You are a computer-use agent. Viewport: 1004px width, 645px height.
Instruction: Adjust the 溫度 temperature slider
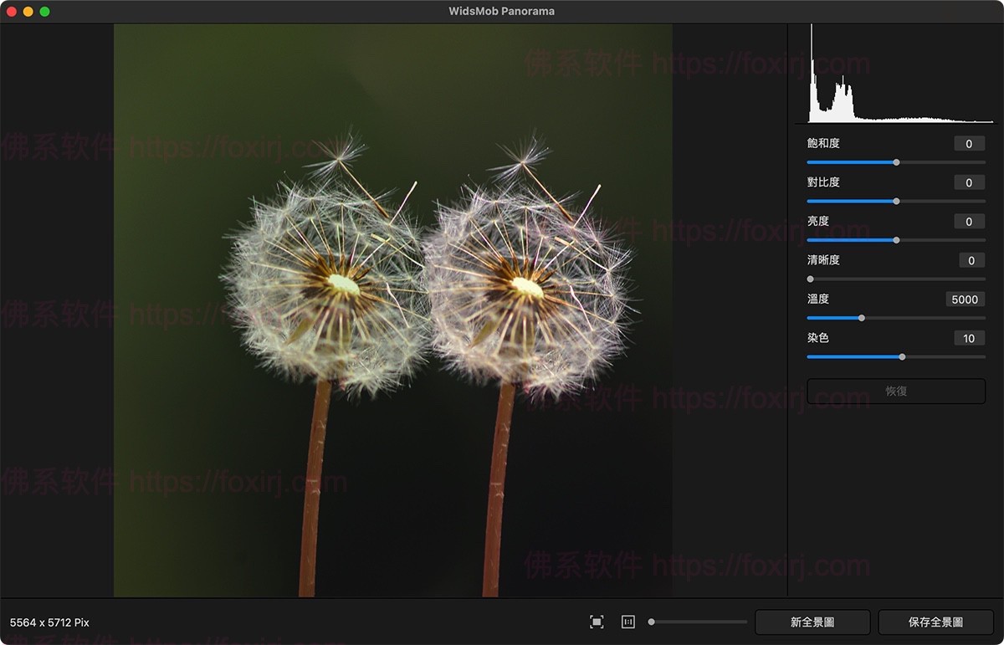pyautogui.click(x=860, y=318)
